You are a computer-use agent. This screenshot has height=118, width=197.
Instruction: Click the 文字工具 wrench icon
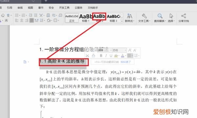tap(144, 16)
